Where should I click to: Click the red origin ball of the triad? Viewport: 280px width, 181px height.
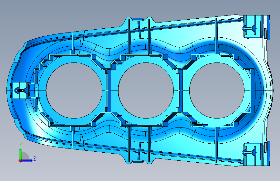[20, 161]
